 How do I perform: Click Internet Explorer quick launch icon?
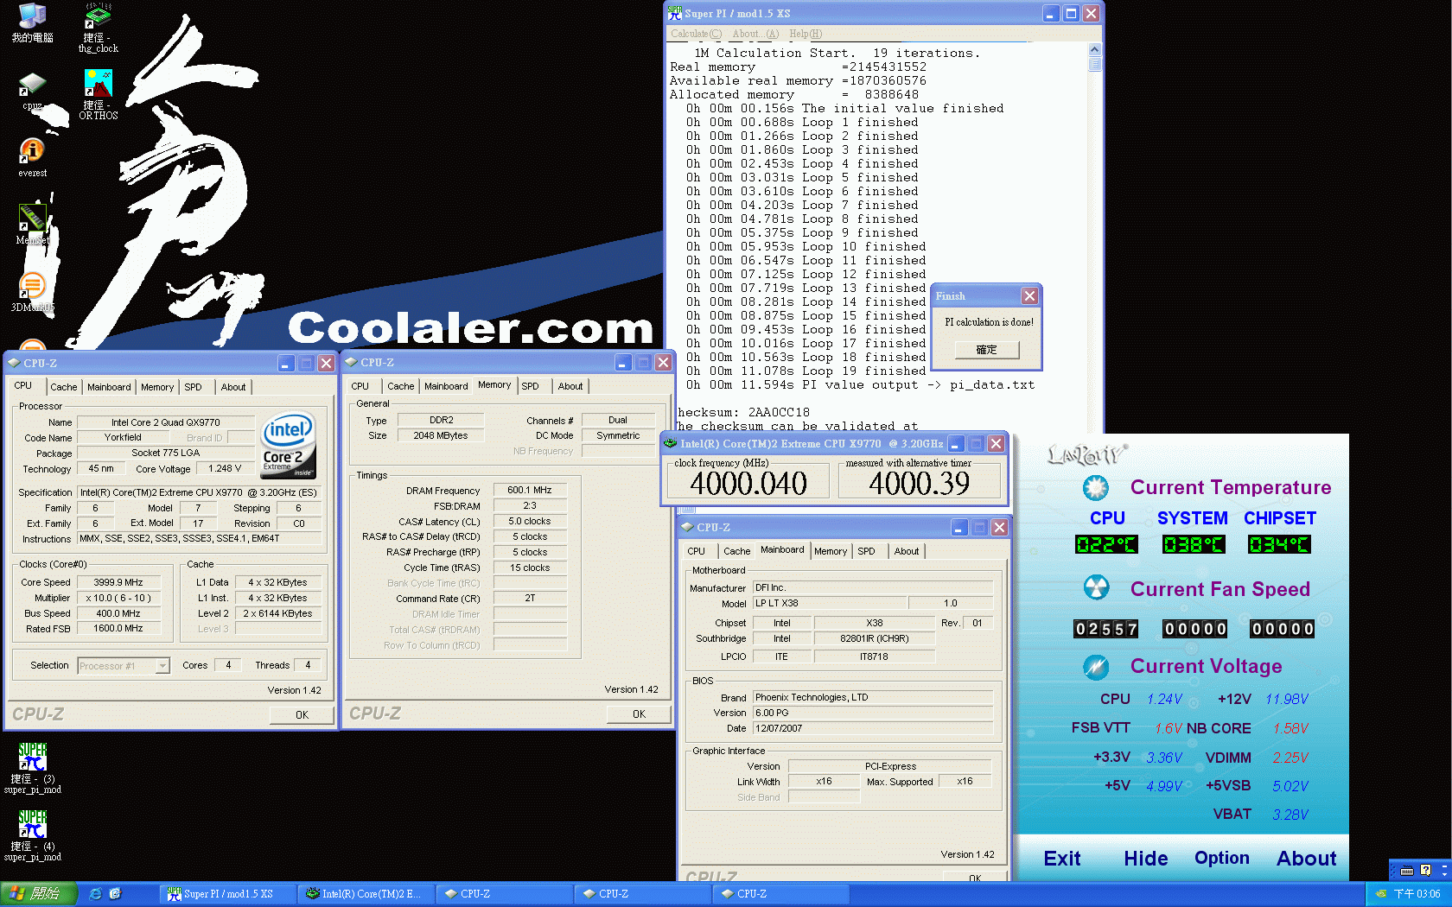coord(95,893)
